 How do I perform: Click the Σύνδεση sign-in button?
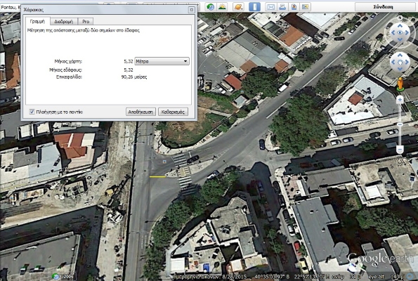(383, 7)
